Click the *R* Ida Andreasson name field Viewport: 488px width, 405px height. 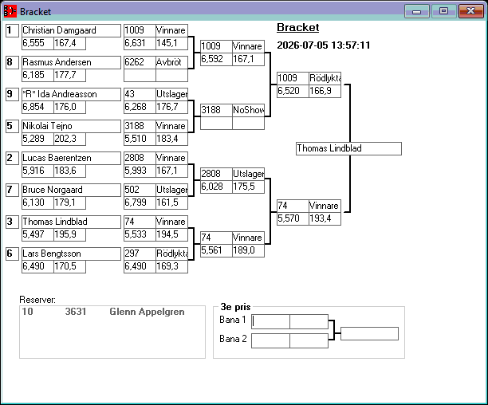click(x=71, y=94)
